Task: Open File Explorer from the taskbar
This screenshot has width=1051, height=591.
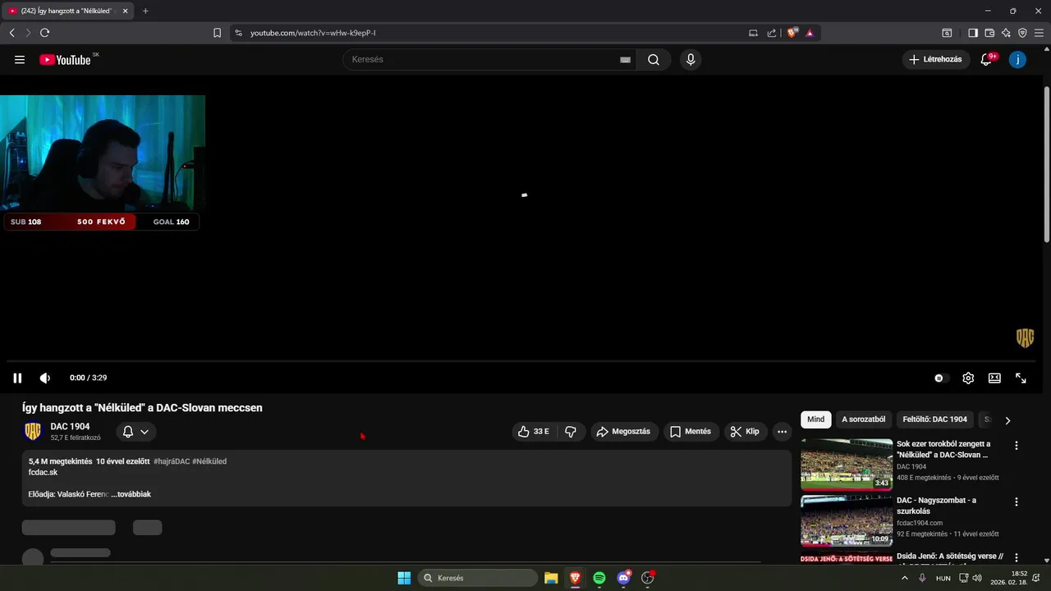Action: coord(551,578)
